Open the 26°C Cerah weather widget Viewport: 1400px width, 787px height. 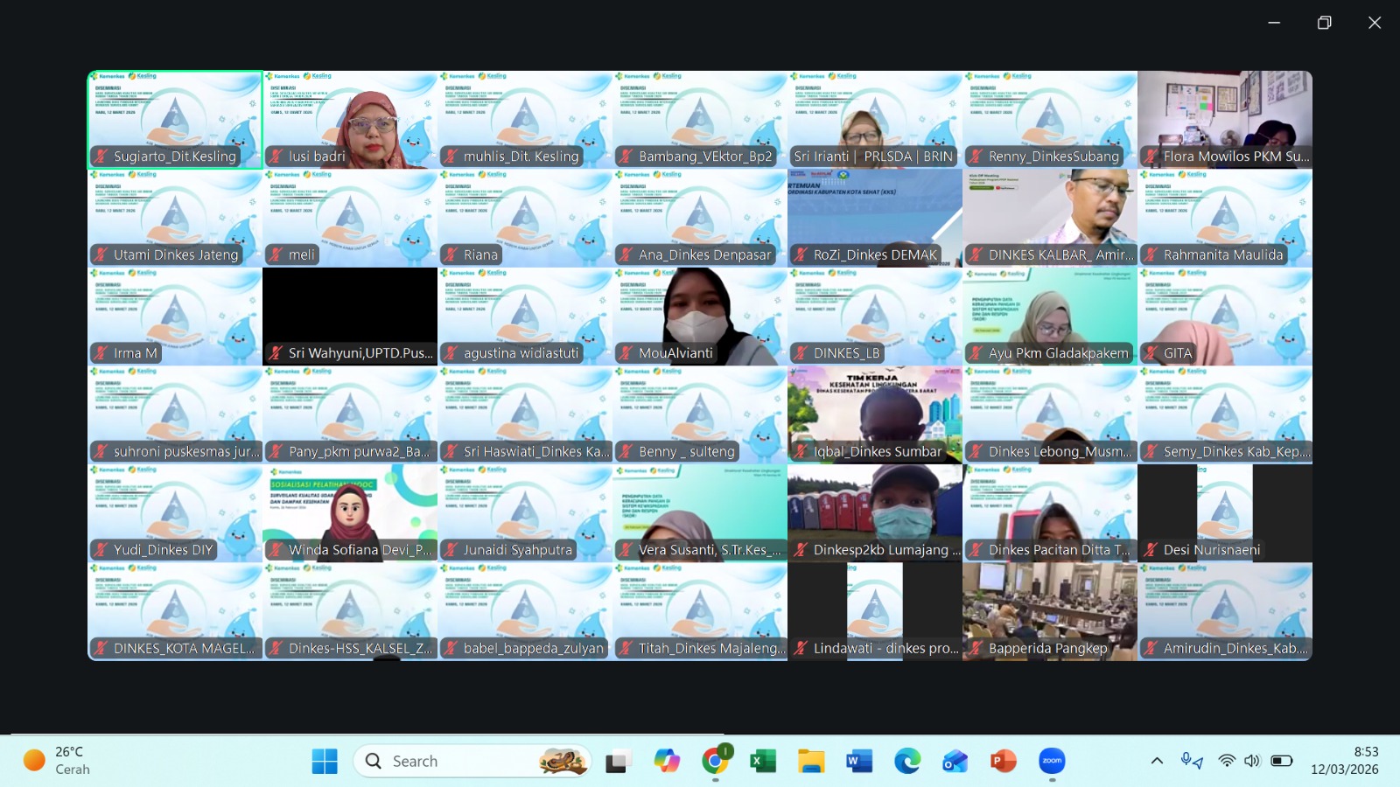[58, 761]
